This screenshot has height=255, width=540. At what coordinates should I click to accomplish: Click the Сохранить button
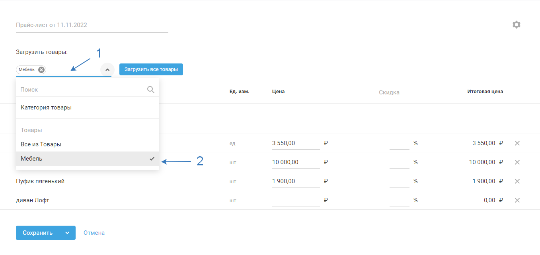pyautogui.click(x=37, y=233)
